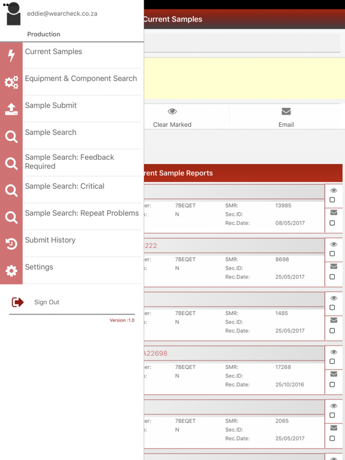The width and height of the screenshot is (345, 460).
Task: Tap envelope icon in SMR 8698 row
Action: tap(334, 267)
